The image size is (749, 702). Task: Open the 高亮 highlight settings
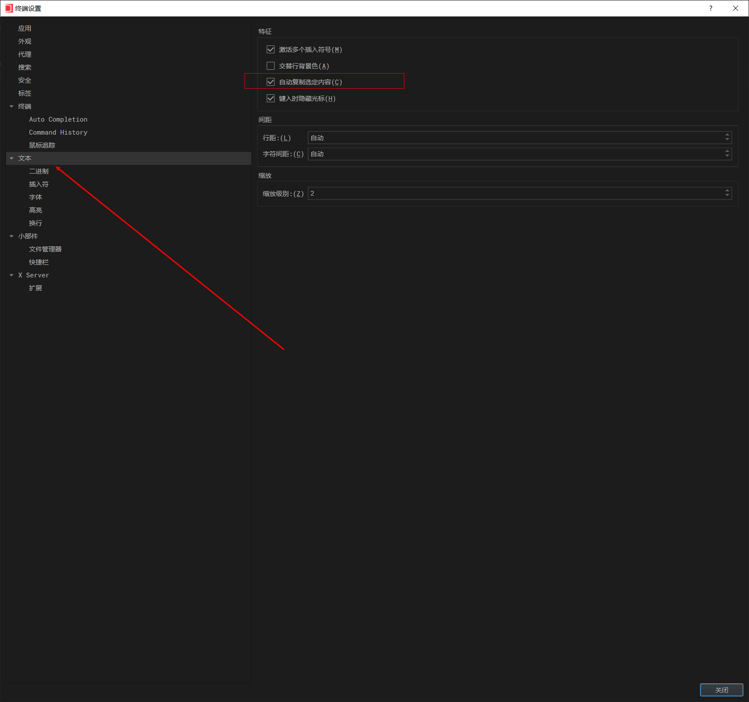[36, 210]
